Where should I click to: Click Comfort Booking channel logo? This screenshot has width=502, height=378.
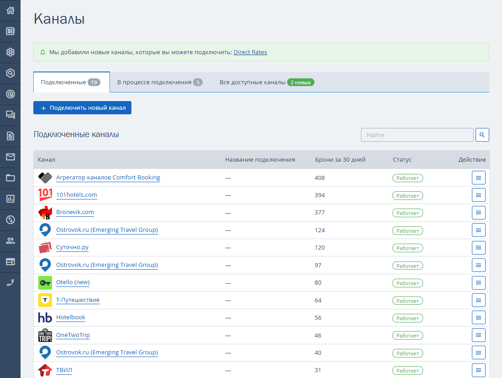tap(45, 178)
